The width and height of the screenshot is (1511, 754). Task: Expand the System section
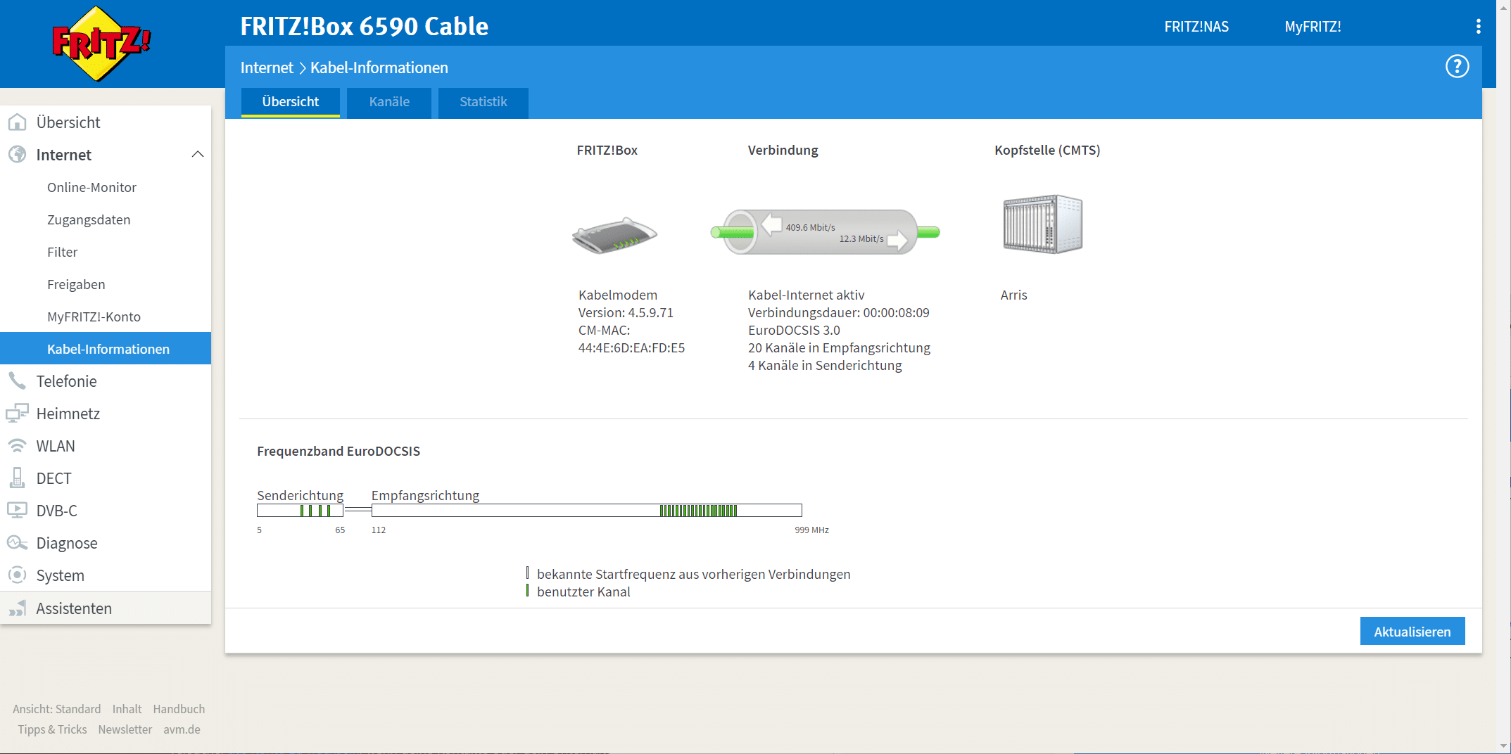pyautogui.click(x=60, y=575)
